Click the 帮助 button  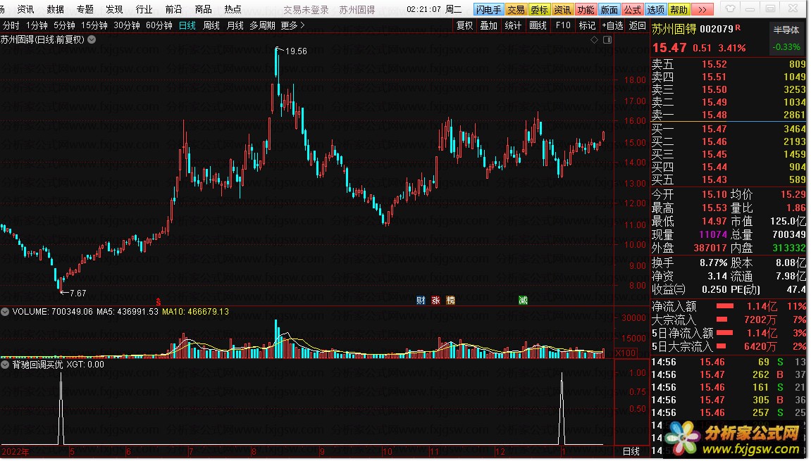(x=679, y=9)
